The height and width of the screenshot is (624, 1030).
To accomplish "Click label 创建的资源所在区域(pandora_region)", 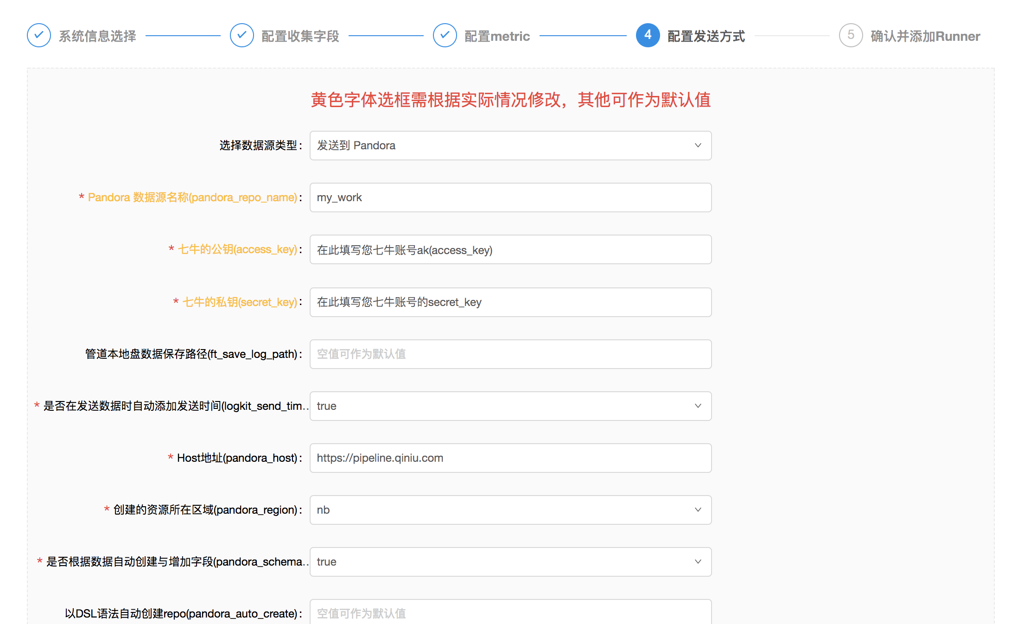I will coord(205,510).
